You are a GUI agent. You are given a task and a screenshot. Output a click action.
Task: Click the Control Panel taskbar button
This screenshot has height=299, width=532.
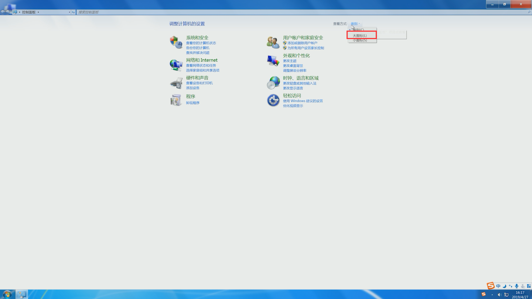(22, 294)
